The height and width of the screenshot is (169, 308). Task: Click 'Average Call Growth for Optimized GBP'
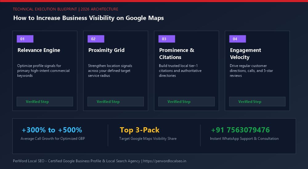click(x=53, y=139)
